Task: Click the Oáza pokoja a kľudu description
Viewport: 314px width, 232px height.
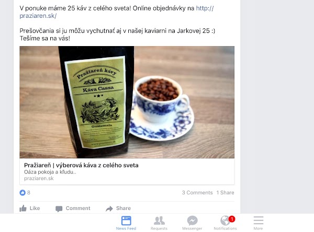Action: pos(50,172)
